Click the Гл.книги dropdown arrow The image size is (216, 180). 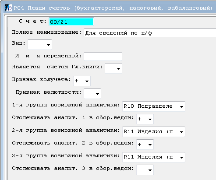pos(118,69)
